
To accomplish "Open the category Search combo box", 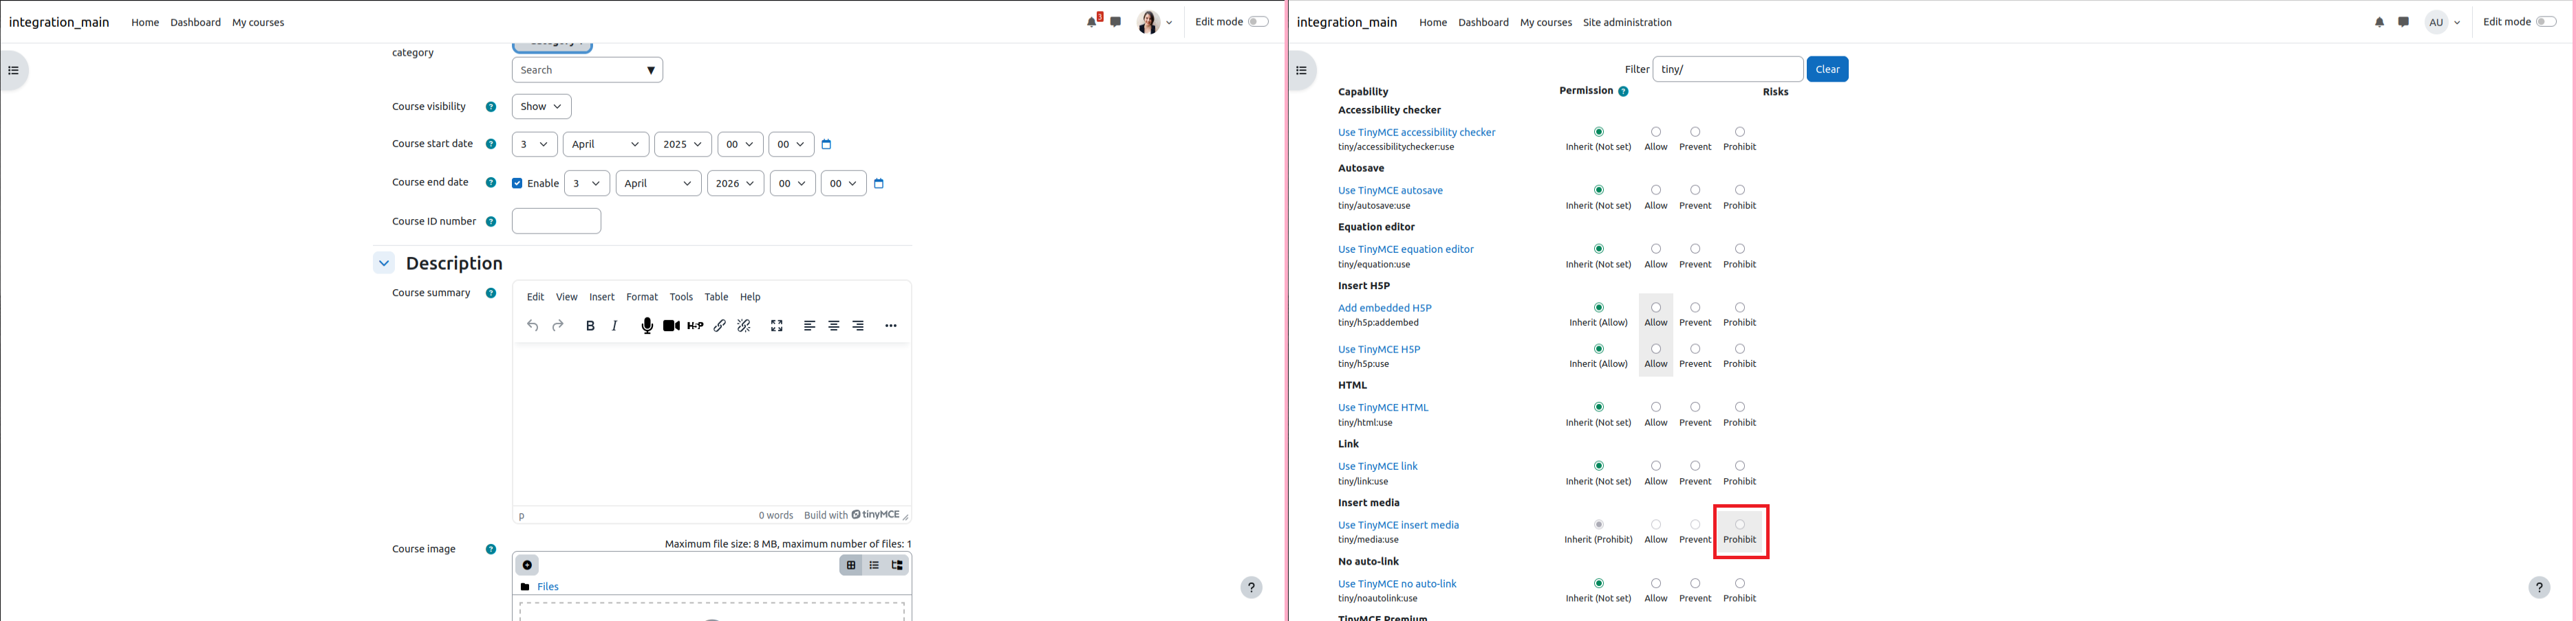I will pyautogui.click(x=587, y=70).
